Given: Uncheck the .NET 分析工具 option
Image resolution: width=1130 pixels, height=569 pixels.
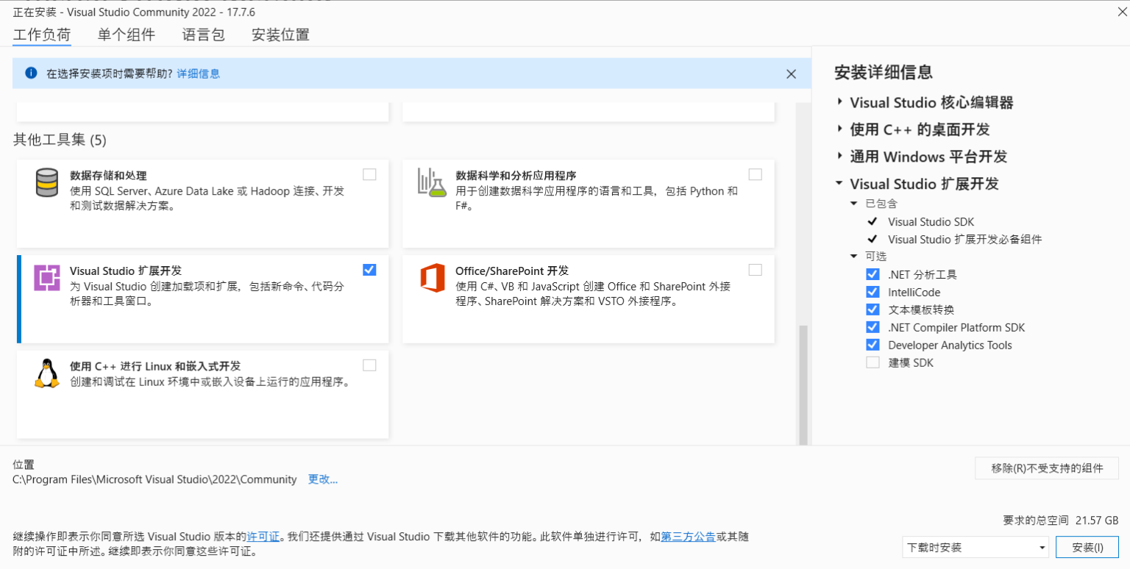Looking at the screenshot, I should click(873, 274).
